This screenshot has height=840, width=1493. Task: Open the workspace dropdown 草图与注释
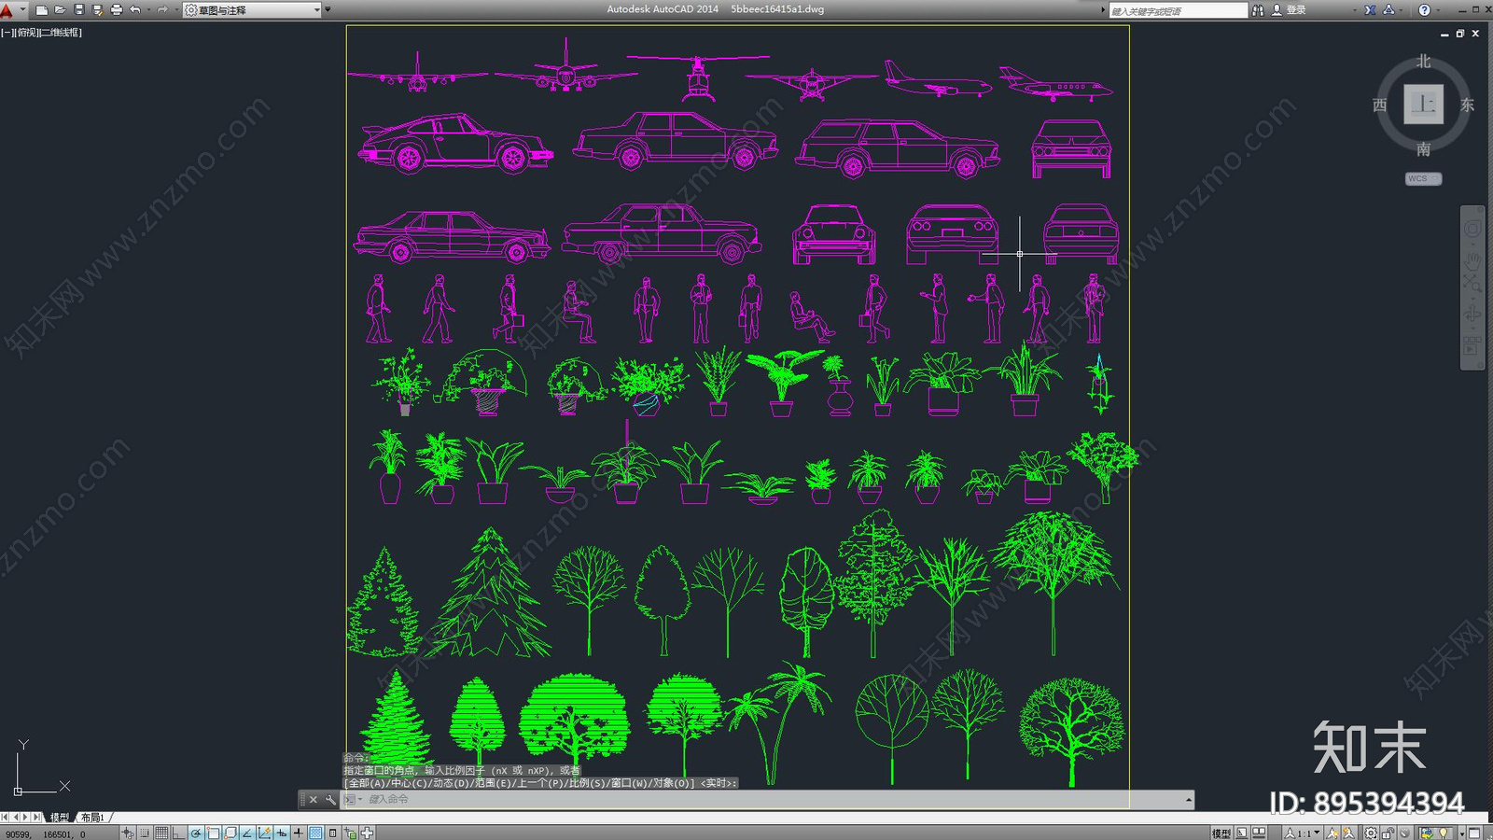coord(252,10)
